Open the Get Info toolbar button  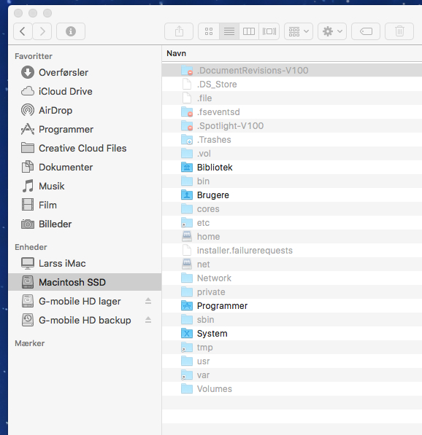71,31
